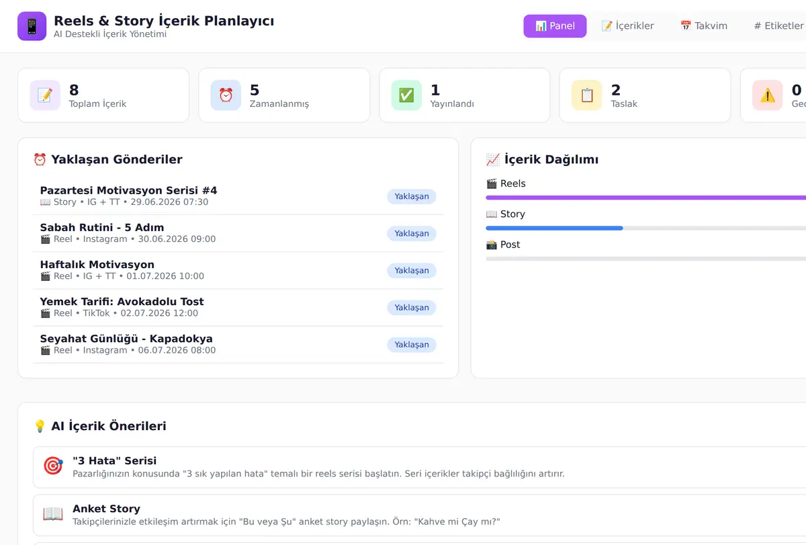Click the memo icon on Toplam İçerik card
Viewport: 806px width, 545px height.
pyautogui.click(x=45, y=95)
